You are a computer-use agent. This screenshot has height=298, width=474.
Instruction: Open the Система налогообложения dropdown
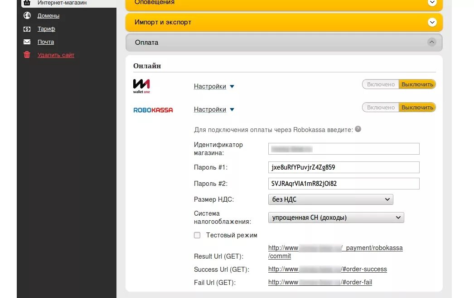coord(336,217)
